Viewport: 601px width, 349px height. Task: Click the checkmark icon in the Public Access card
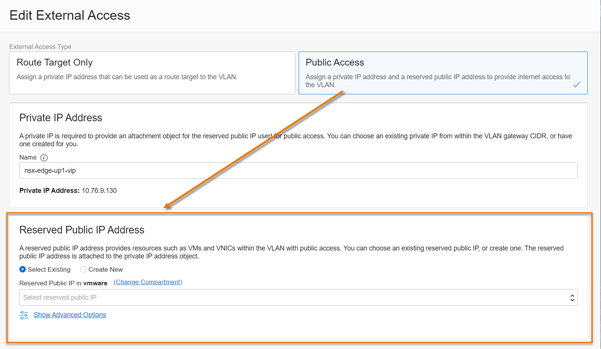pos(576,85)
